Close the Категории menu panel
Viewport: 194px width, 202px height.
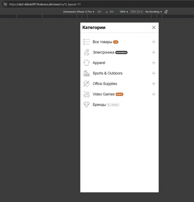154,27
